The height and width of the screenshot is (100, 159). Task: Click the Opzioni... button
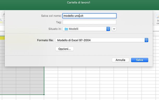pyautogui.click(x=64, y=49)
